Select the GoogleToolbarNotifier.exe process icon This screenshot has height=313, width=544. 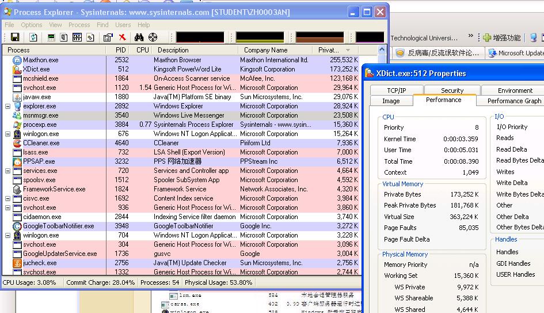click(x=17, y=226)
